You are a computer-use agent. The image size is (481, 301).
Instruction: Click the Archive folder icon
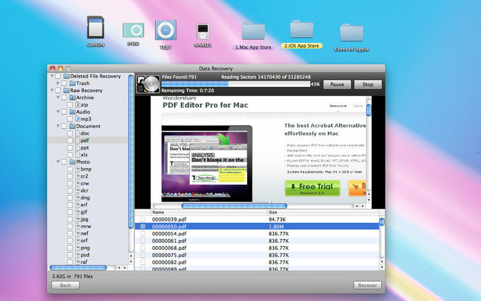pyautogui.click(x=72, y=98)
